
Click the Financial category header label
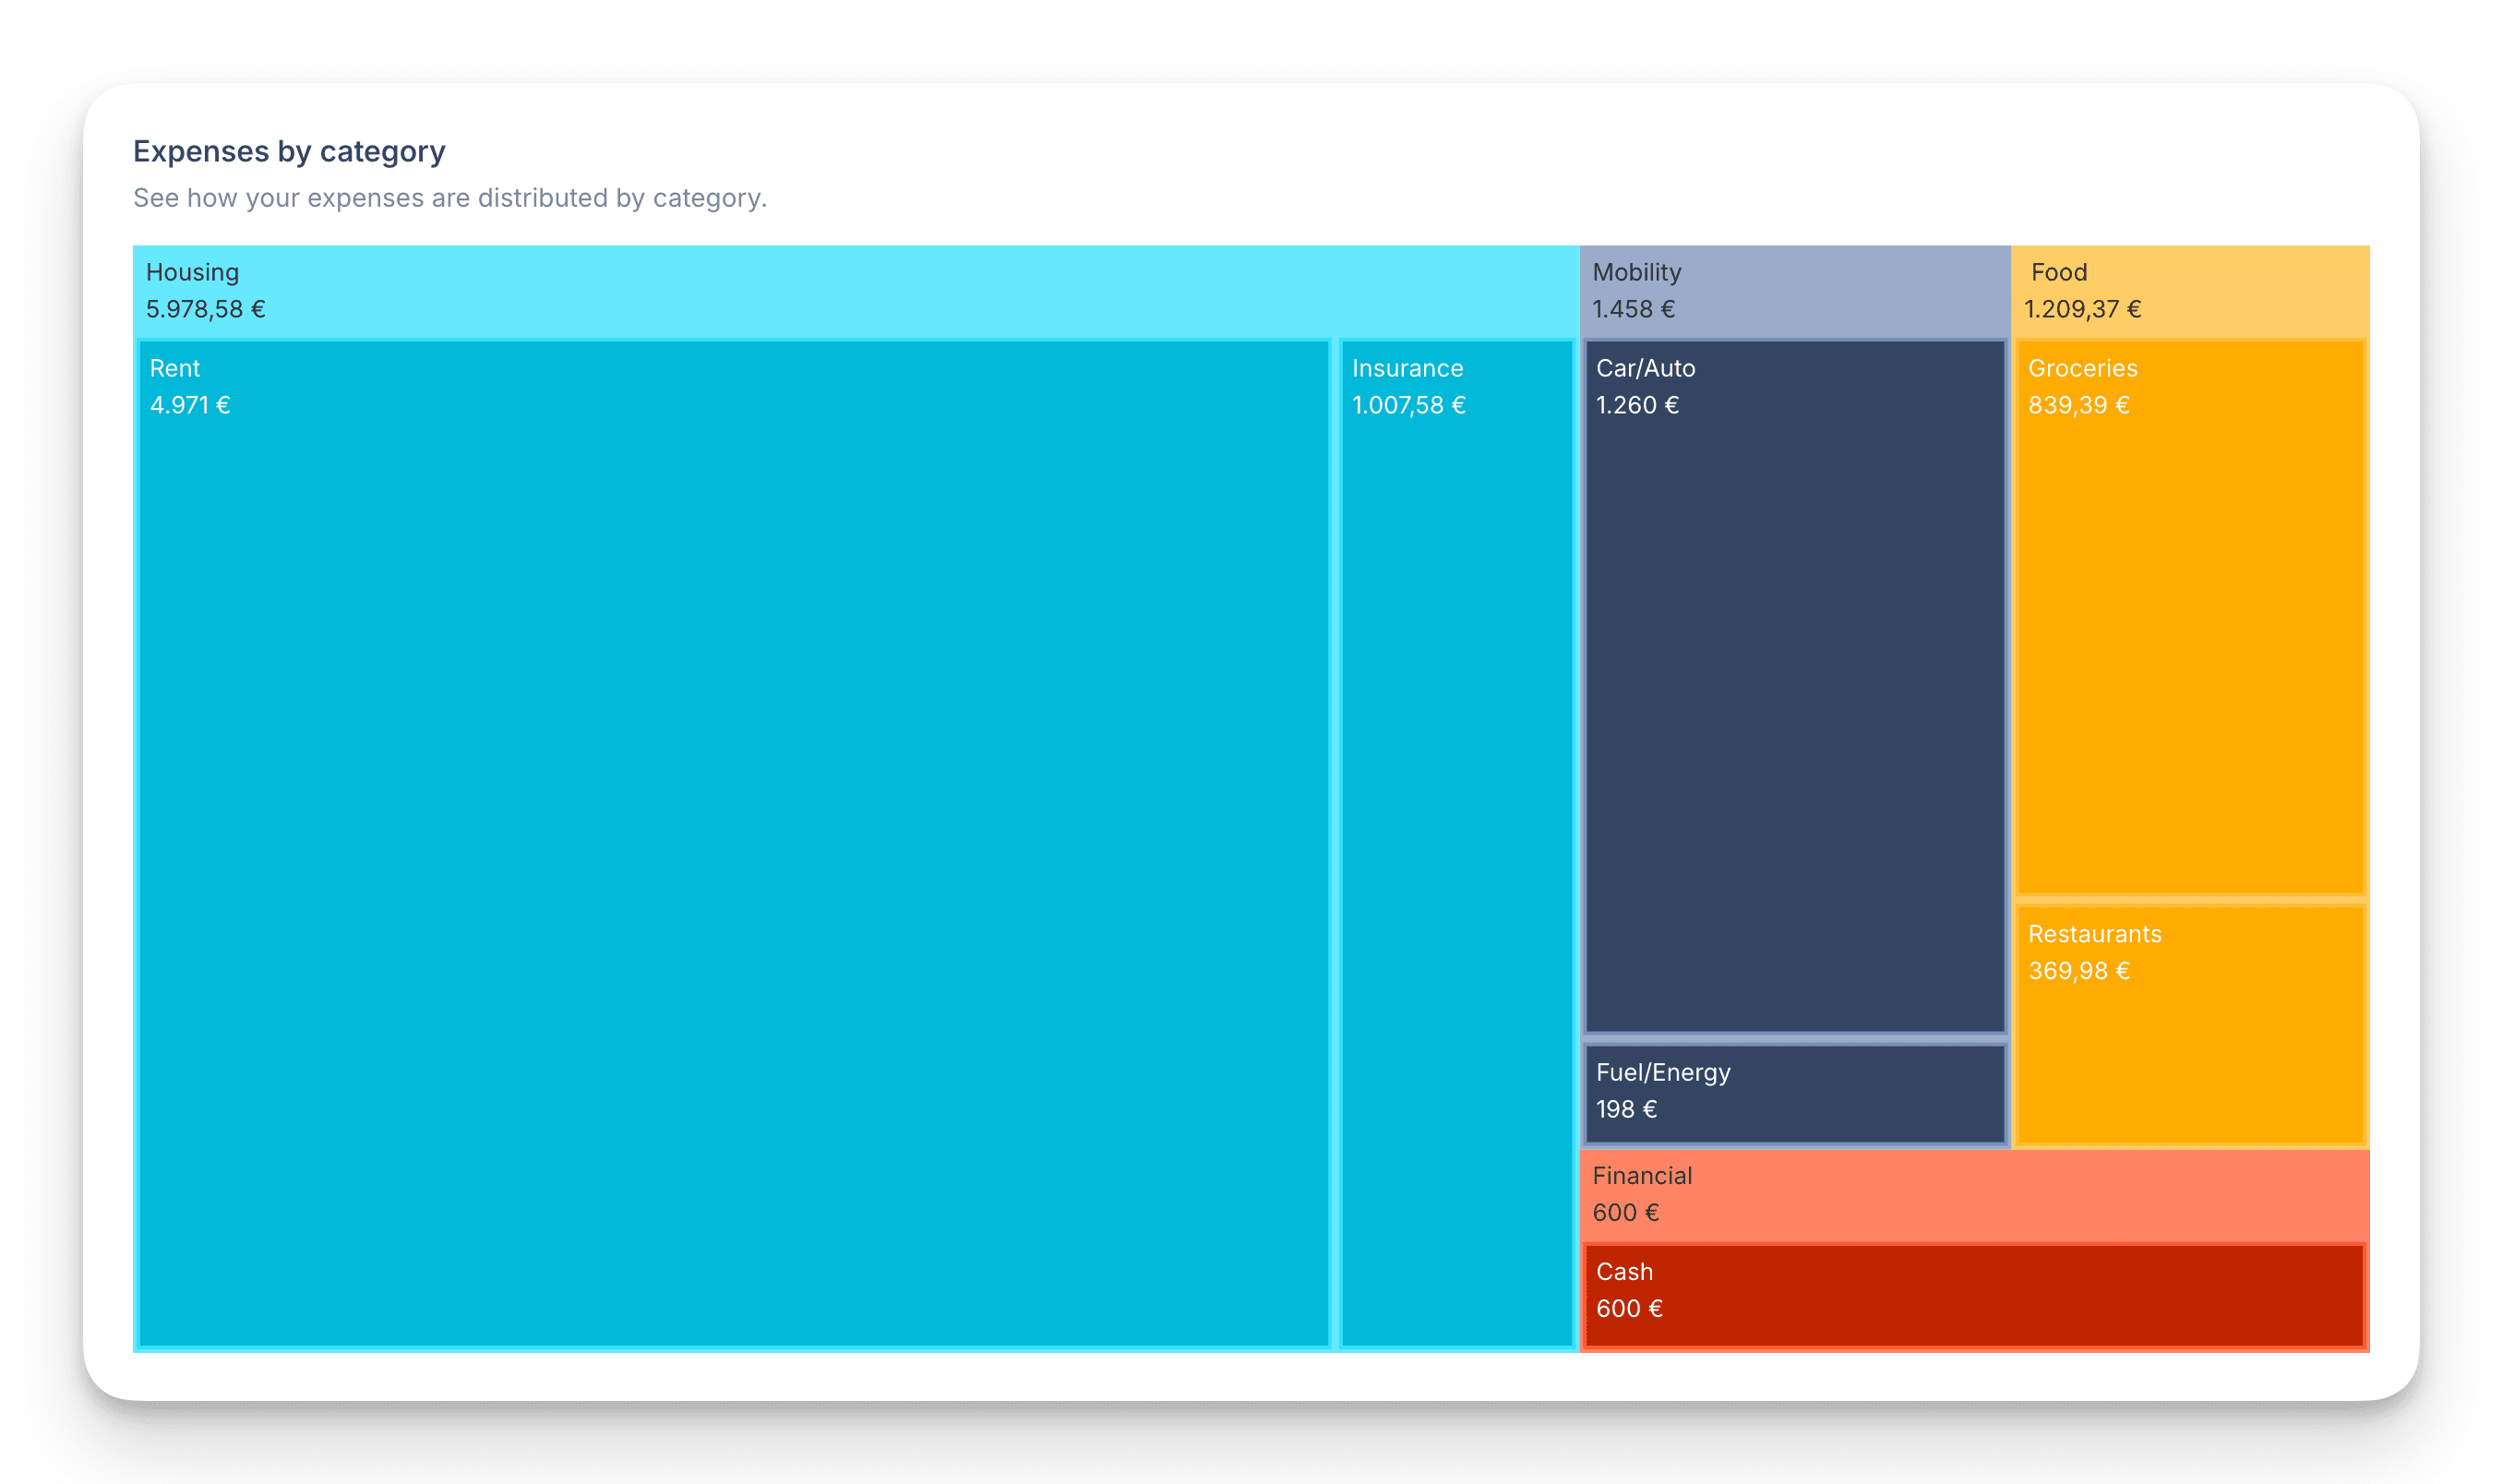point(1642,1175)
